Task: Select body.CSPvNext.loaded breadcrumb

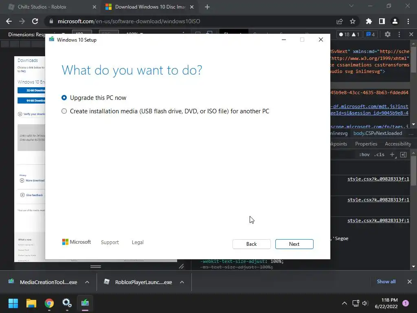Action: tap(377, 133)
